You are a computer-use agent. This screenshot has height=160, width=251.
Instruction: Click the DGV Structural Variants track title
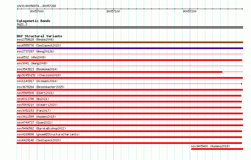pos(39,36)
